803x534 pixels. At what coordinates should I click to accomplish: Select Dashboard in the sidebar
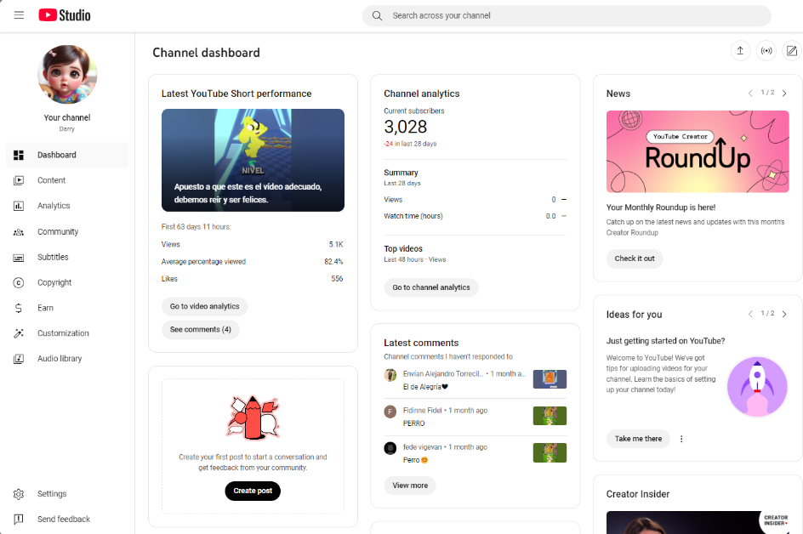67,155
